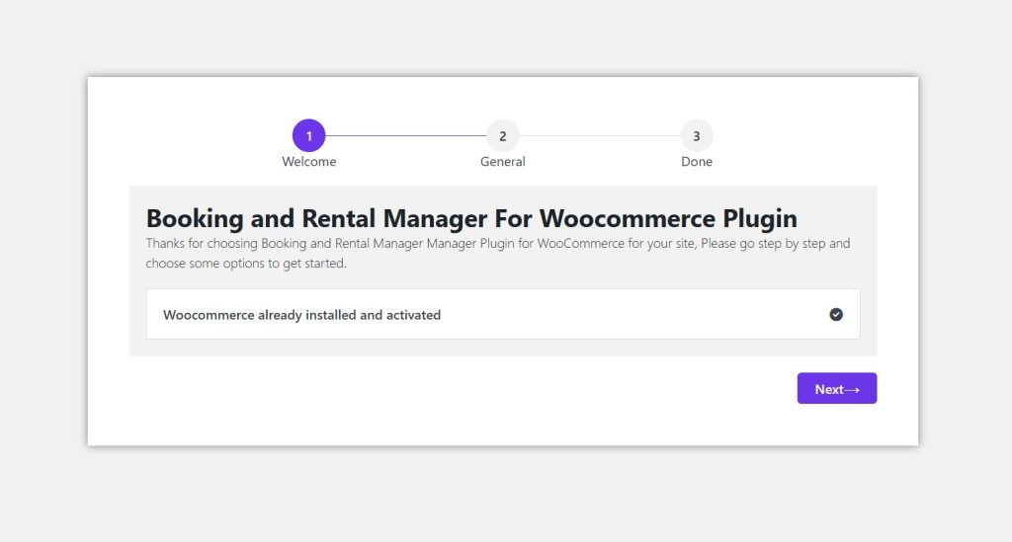Click the WooCommerce activated checkmark icon
1012x542 pixels.
tap(836, 314)
